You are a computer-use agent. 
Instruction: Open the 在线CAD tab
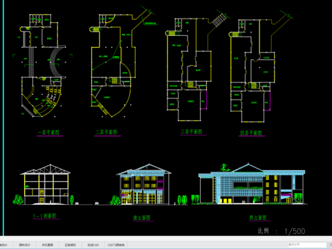pyautogui.click(x=93, y=245)
